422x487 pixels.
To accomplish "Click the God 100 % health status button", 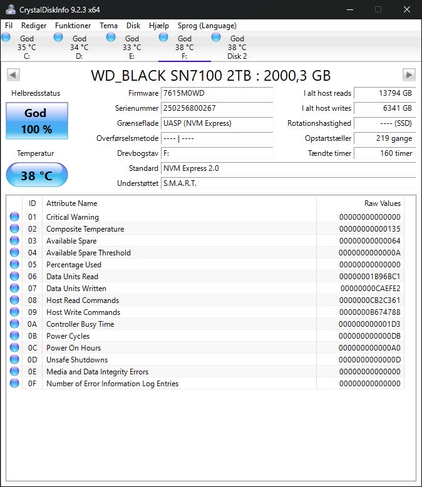I will pyautogui.click(x=36, y=121).
